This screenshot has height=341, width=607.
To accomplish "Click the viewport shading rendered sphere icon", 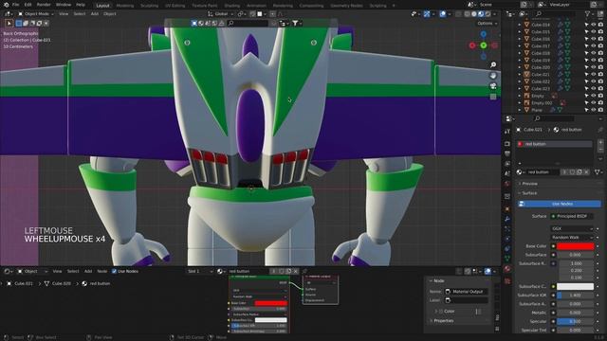I will pos(487,14).
